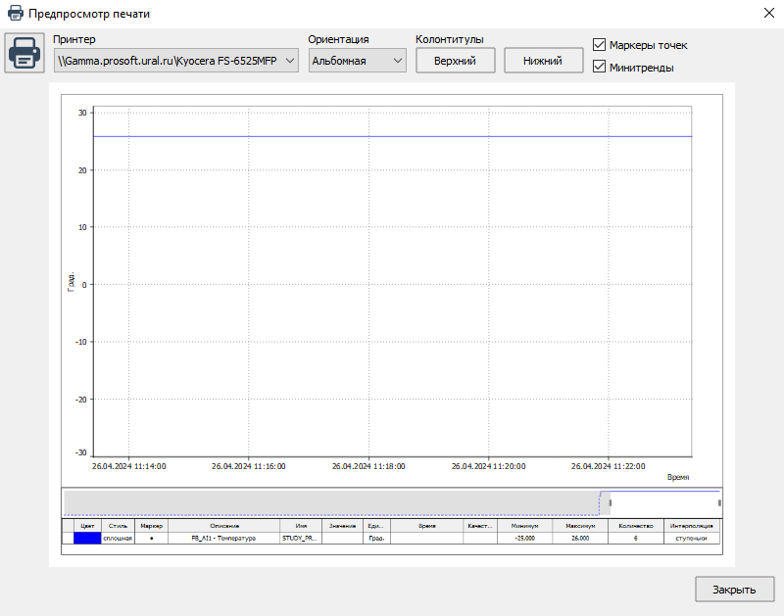Image resolution: width=784 pixels, height=616 pixels.
Task: Click the Верхний header button
Action: 455,61
